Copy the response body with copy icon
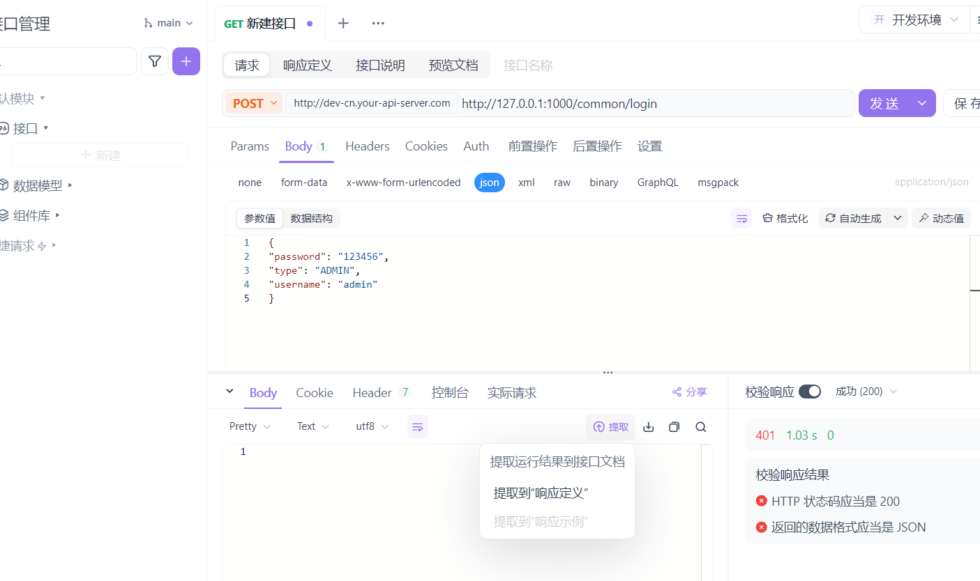The image size is (980, 581). click(674, 427)
